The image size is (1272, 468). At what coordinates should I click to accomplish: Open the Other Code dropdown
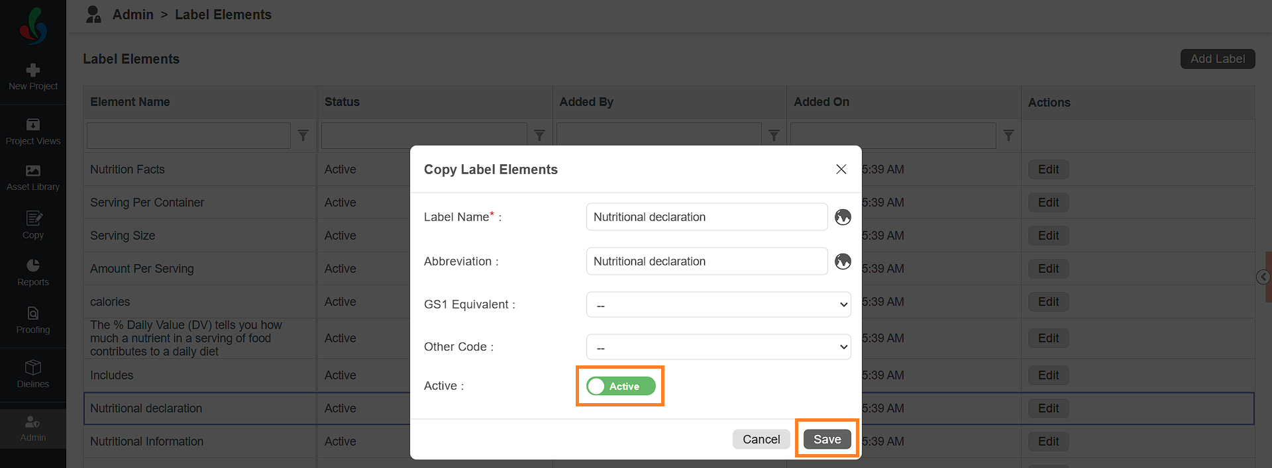point(718,347)
